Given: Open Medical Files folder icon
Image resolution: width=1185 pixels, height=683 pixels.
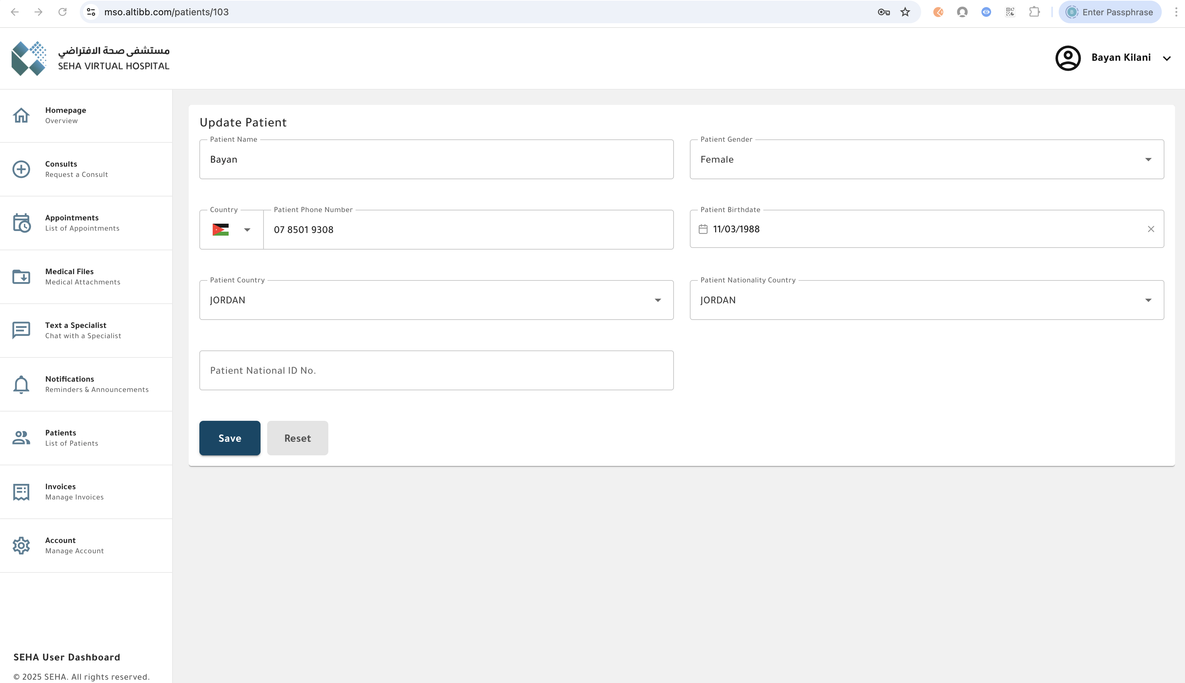Looking at the screenshot, I should [21, 277].
